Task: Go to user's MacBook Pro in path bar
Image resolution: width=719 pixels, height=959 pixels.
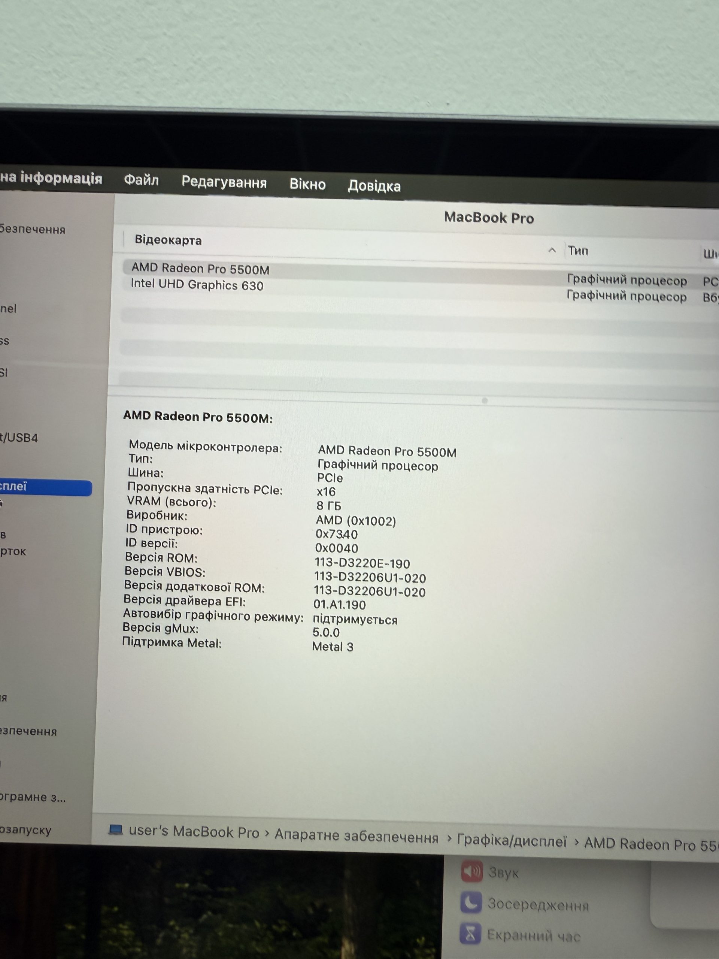Action: (x=194, y=832)
